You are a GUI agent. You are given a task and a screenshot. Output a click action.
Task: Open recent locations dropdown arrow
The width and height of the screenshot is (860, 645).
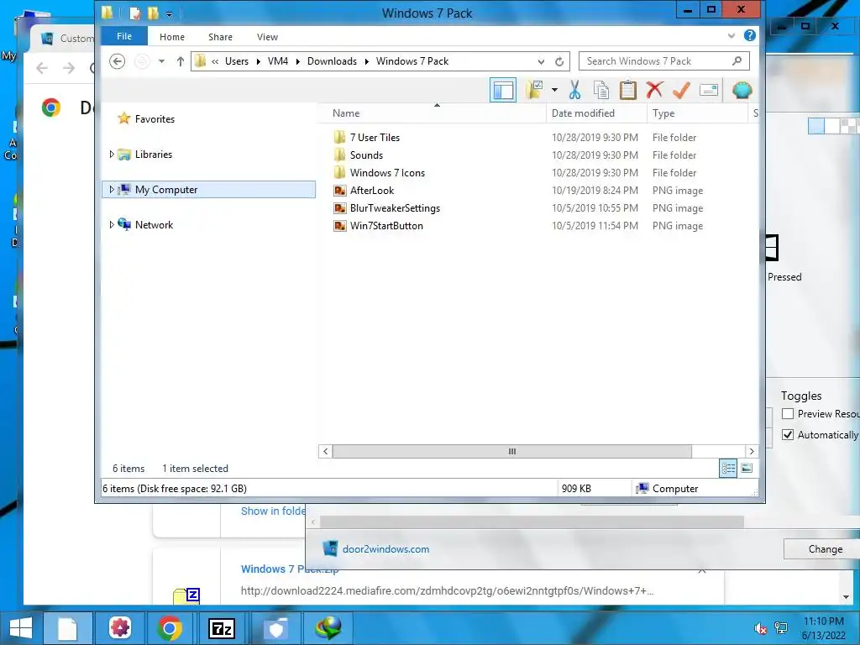coord(161,60)
